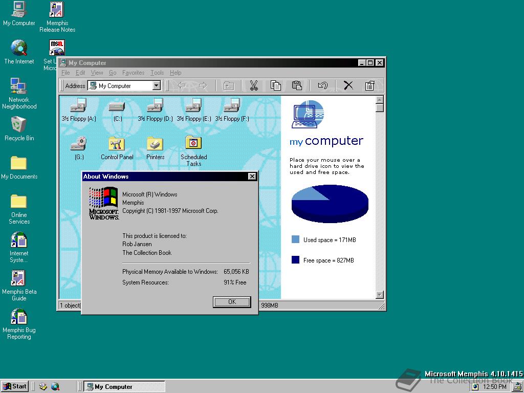Image resolution: width=524 pixels, height=393 pixels.
Task: Click the Used space light blue swatch
Action: (295, 239)
